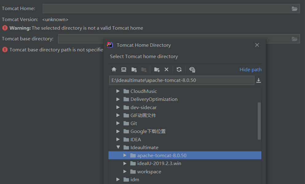305x184 pixels.
Task: Collapse the Ideaultimate folder
Action: tap(118, 147)
